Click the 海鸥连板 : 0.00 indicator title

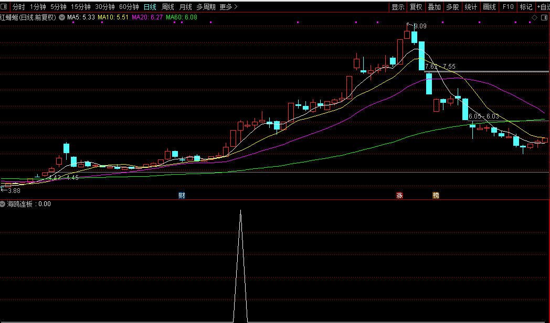[x=29, y=204]
